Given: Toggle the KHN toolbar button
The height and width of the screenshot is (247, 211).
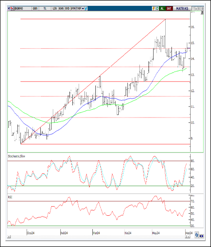Looking at the screenshot, I should [x=61, y=8].
